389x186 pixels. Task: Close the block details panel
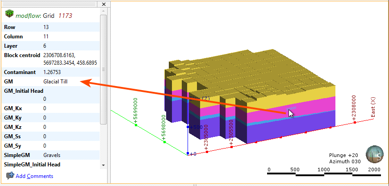point(104,4)
